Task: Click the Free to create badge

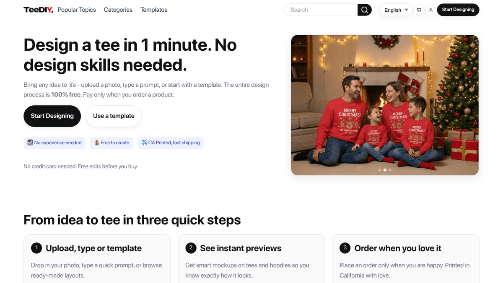Action: pos(111,143)
